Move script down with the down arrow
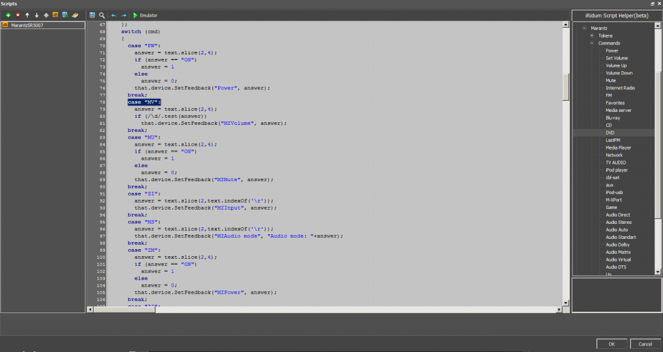The image size is (663, 352). point(36,15)
